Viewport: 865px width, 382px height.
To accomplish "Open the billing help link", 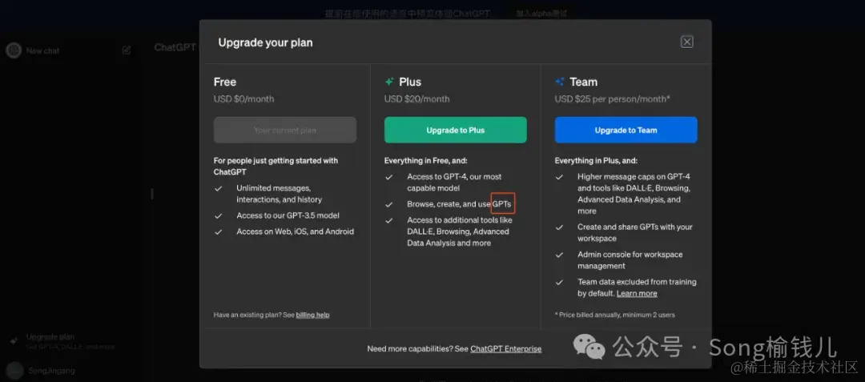I will (312, 315).
